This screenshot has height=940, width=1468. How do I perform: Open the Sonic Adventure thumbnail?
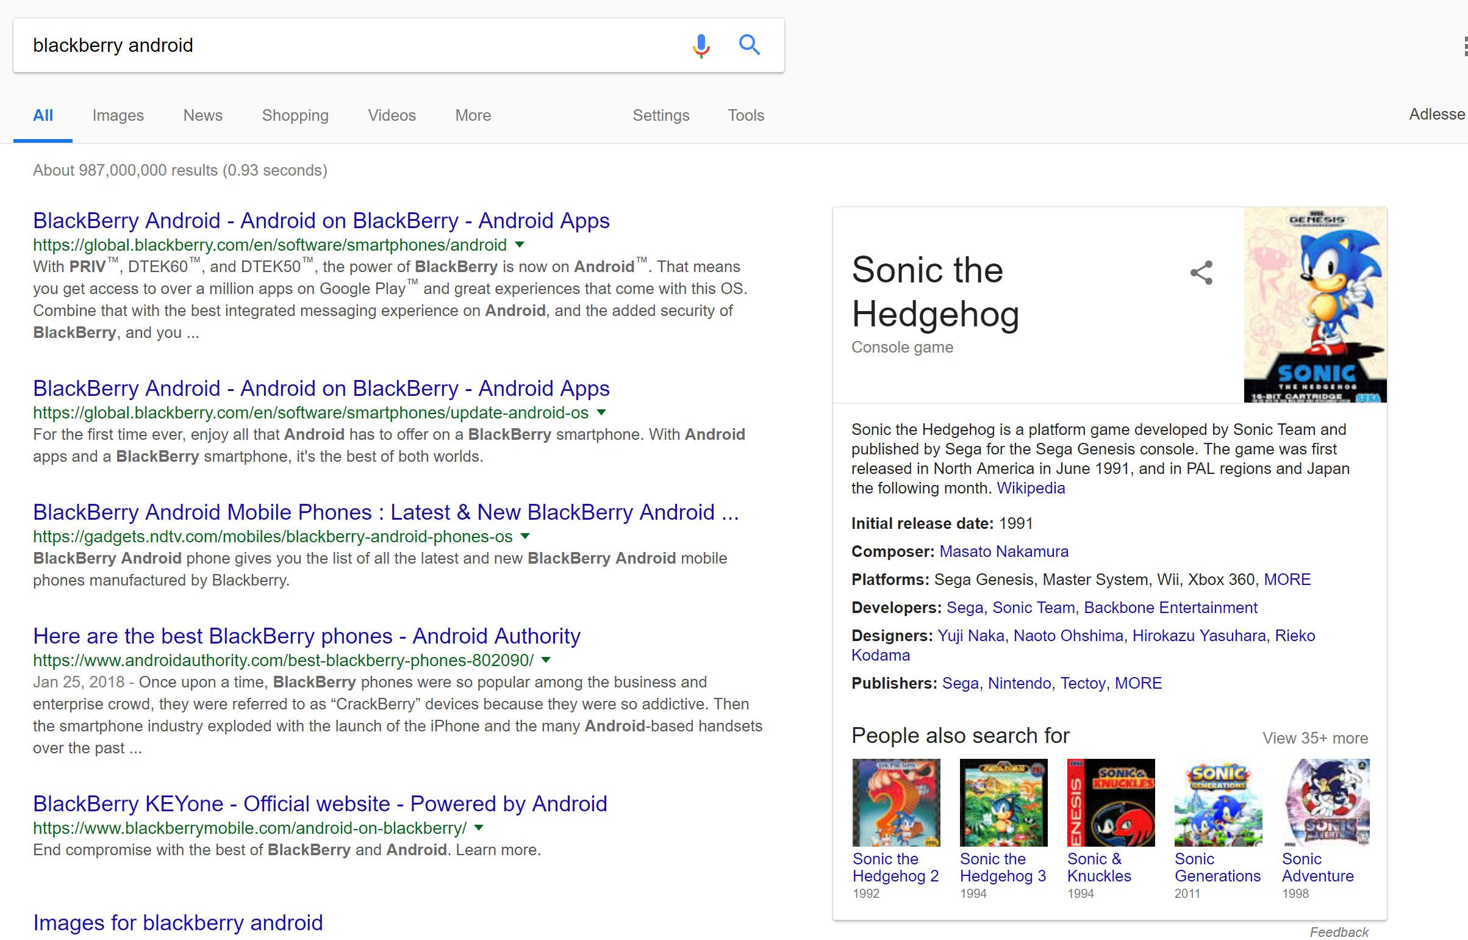1325,803
